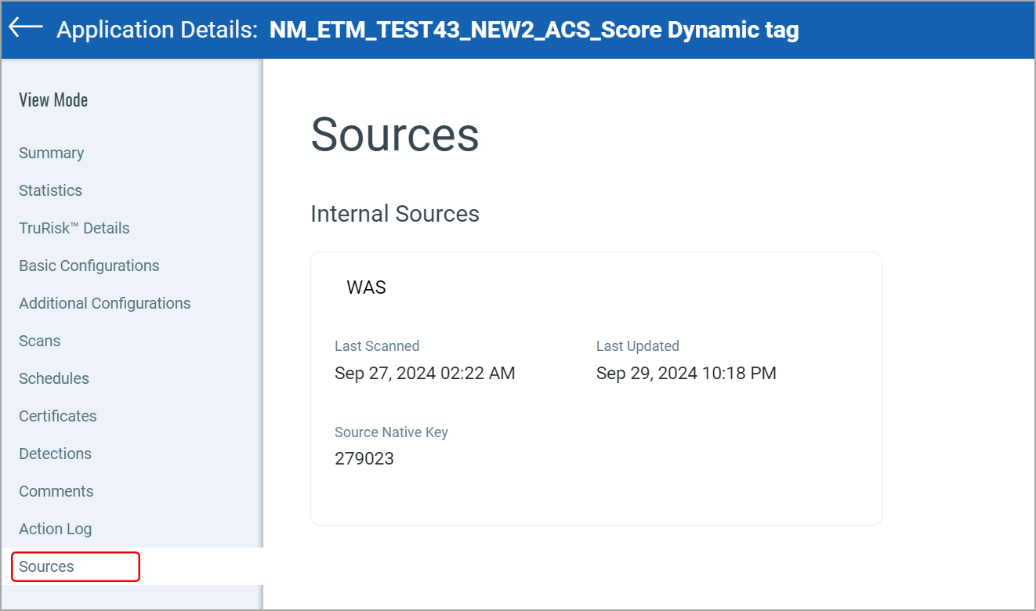View Comments for this application
Screen dimensions: 1036x611
56,491
